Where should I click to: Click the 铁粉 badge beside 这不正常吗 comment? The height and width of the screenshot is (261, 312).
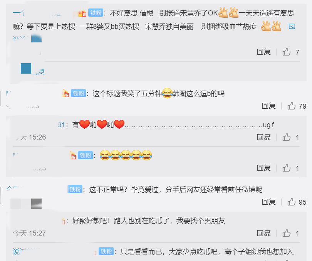[75, 189]
